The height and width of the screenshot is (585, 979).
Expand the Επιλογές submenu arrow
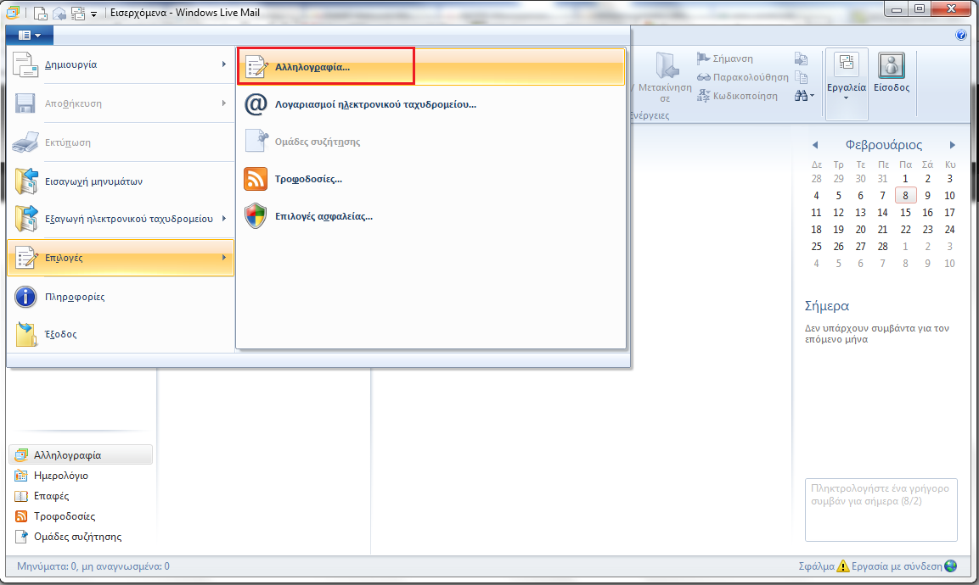pos(223,257)
